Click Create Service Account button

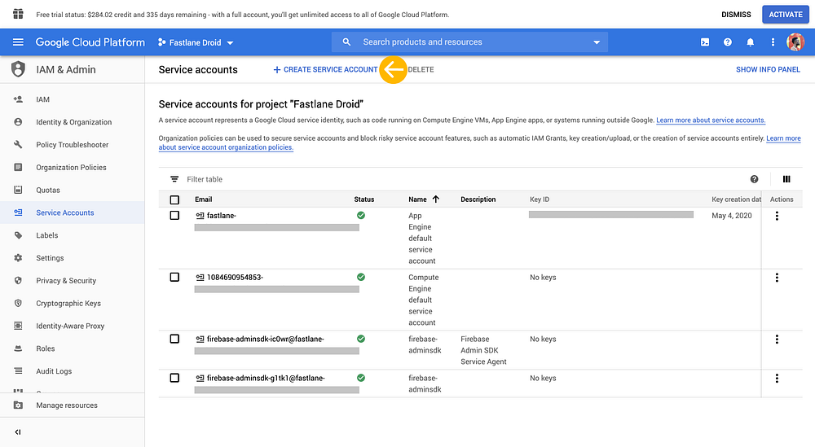(x=325, y=69)
